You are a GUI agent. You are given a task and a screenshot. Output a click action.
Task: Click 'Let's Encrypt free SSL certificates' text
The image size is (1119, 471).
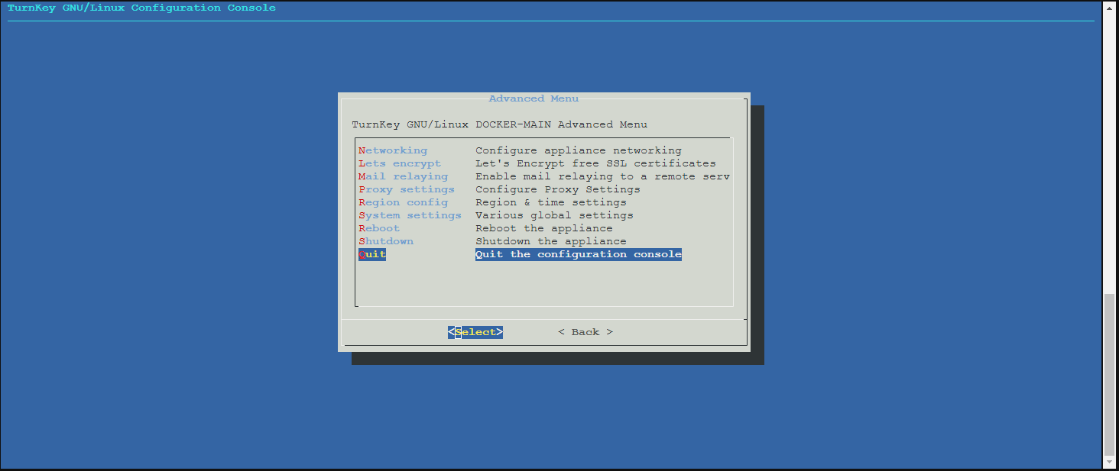click(x=595, y=163)
